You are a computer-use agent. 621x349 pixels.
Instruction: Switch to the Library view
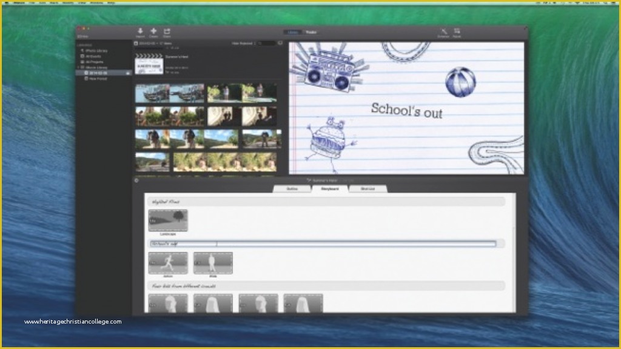pyautogui.click(x=293, y=32)
